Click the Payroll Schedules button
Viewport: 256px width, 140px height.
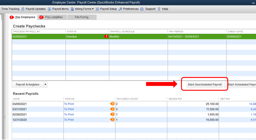28,85
